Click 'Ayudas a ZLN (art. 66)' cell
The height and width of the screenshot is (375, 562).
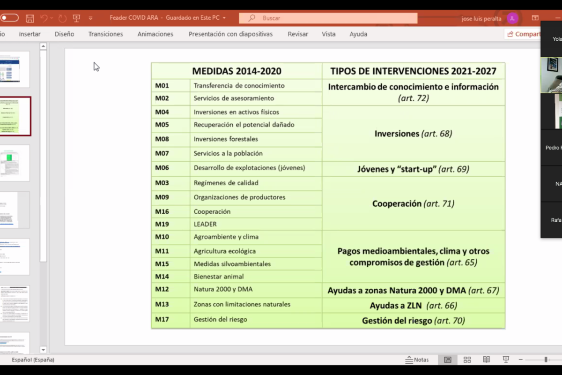pos(413,306)
